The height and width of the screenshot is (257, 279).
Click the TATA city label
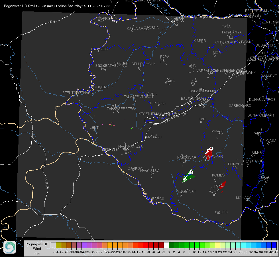pos(226,26)
